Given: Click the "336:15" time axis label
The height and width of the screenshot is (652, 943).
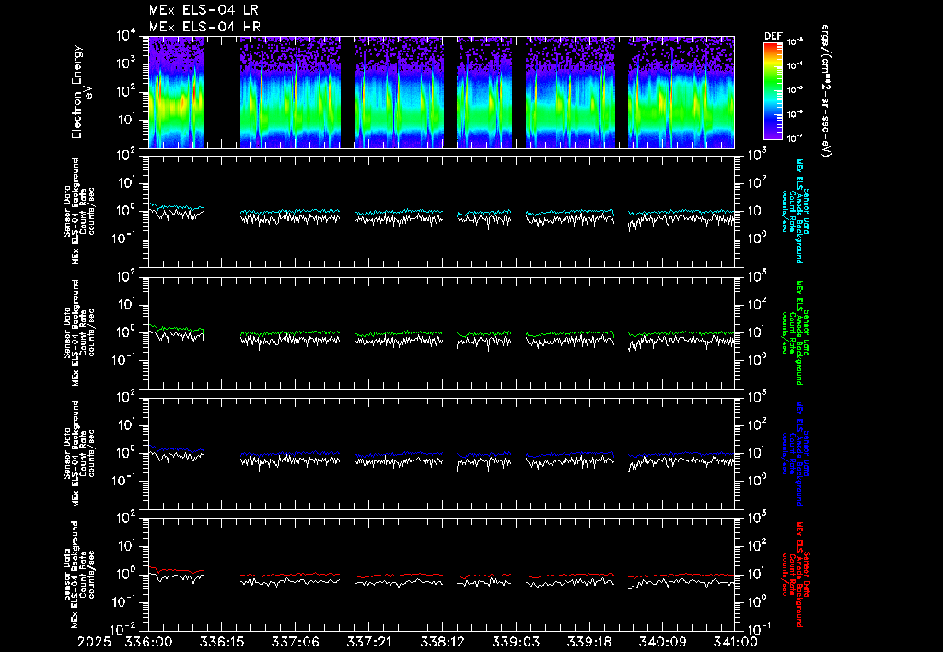Looking at the screenshot, I should tap(221, 643).
